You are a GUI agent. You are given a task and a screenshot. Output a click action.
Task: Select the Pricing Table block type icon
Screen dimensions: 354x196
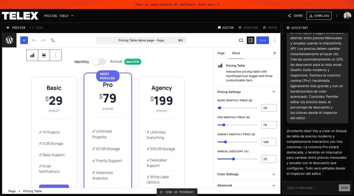(x=32, y=55)
